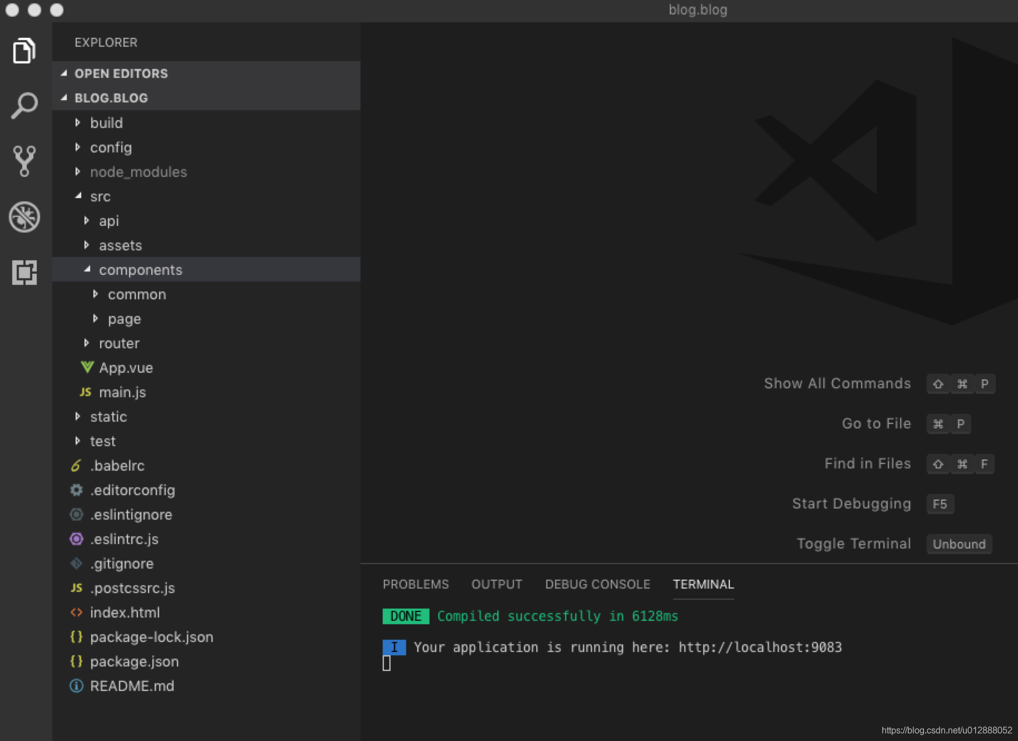Click the info icon beside README.md
The image size is (1018, 741).
tap(76, 685)
